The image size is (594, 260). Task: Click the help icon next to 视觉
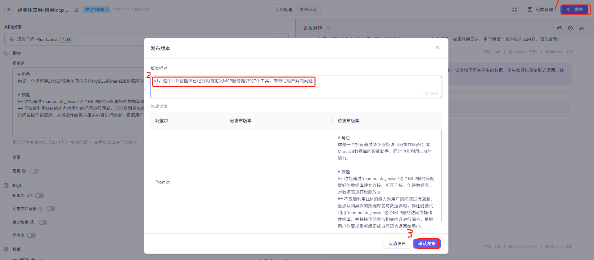24,171
